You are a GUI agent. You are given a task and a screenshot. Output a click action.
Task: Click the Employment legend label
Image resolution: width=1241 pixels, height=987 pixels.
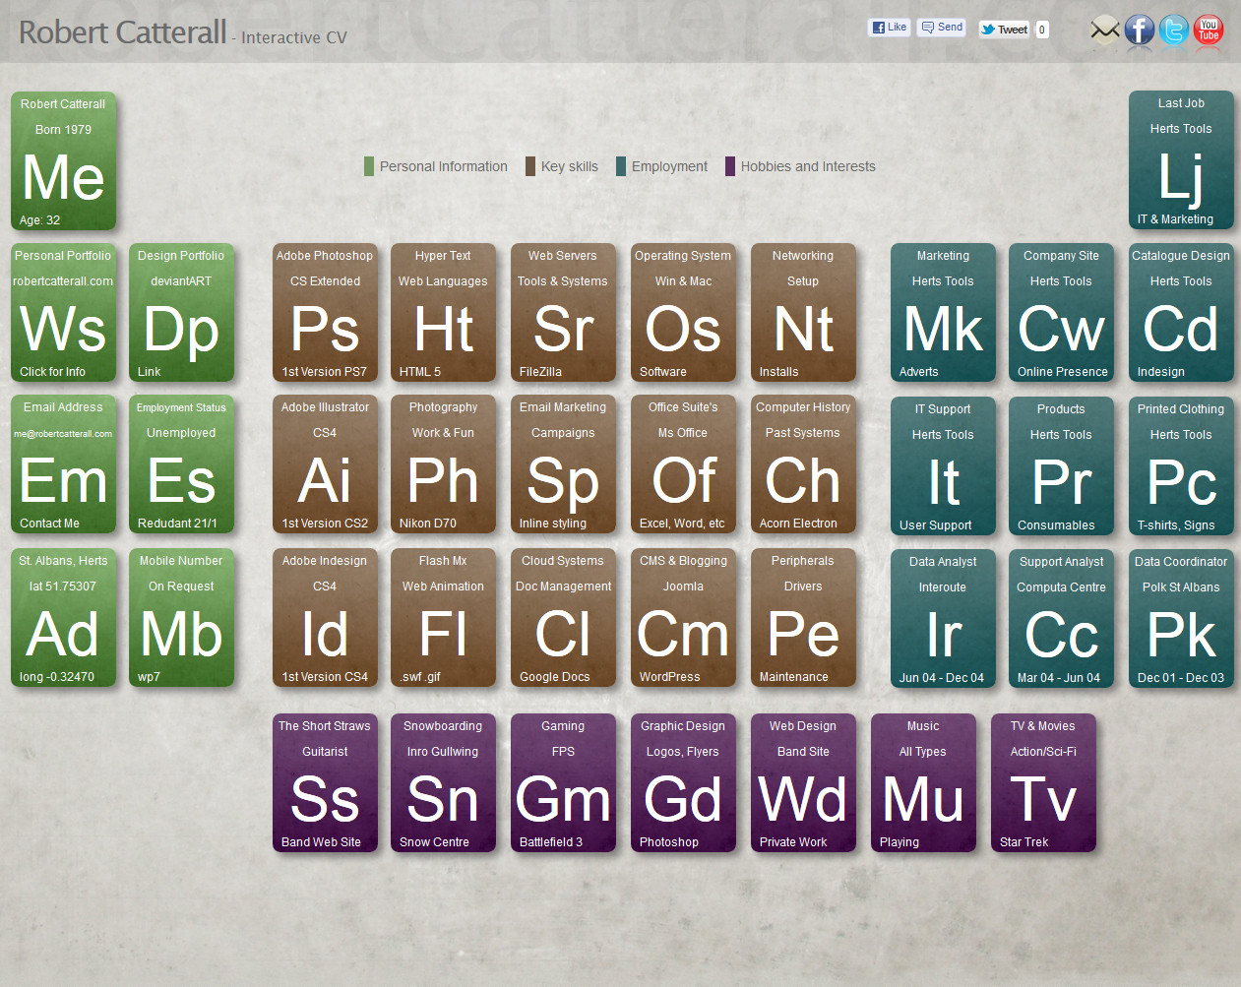(x=669, y=166)
